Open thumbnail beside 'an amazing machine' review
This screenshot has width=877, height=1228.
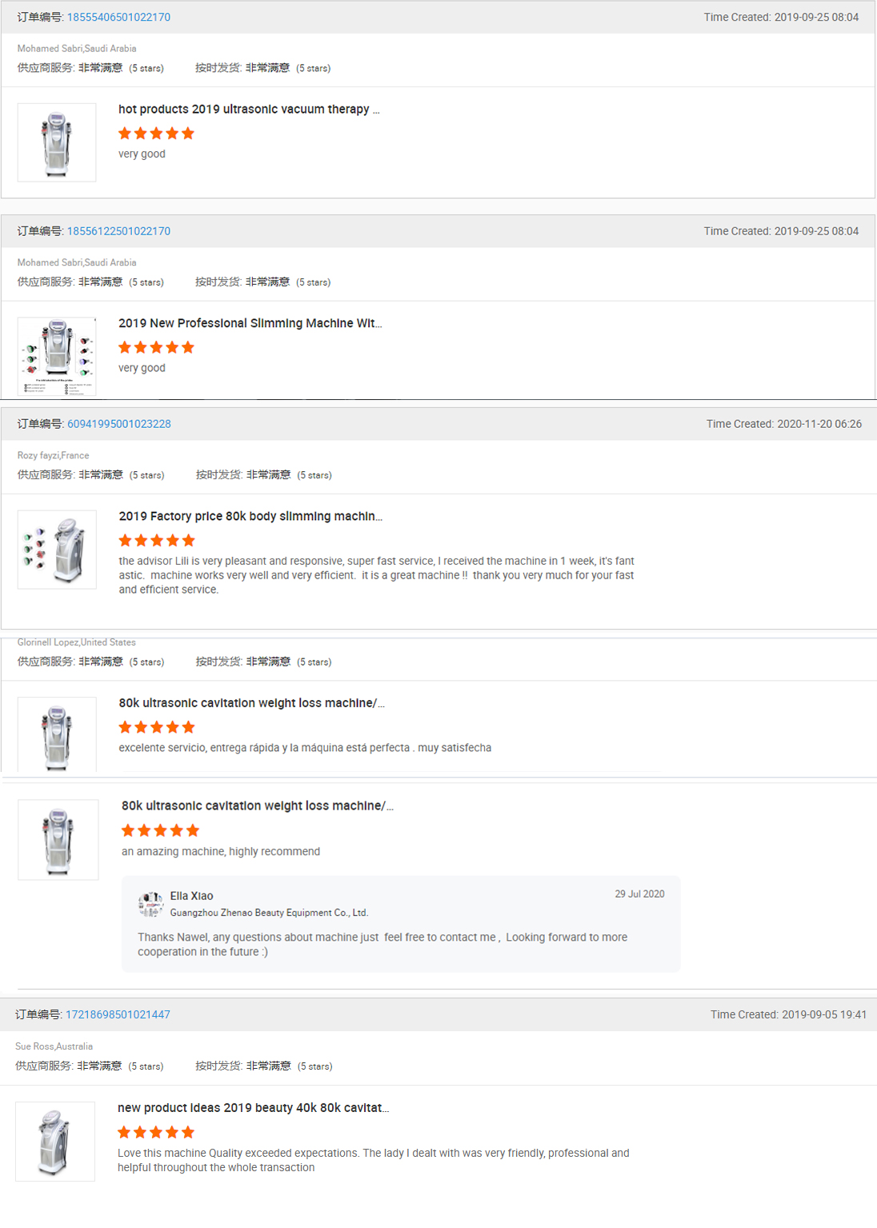tap(58, 840)
